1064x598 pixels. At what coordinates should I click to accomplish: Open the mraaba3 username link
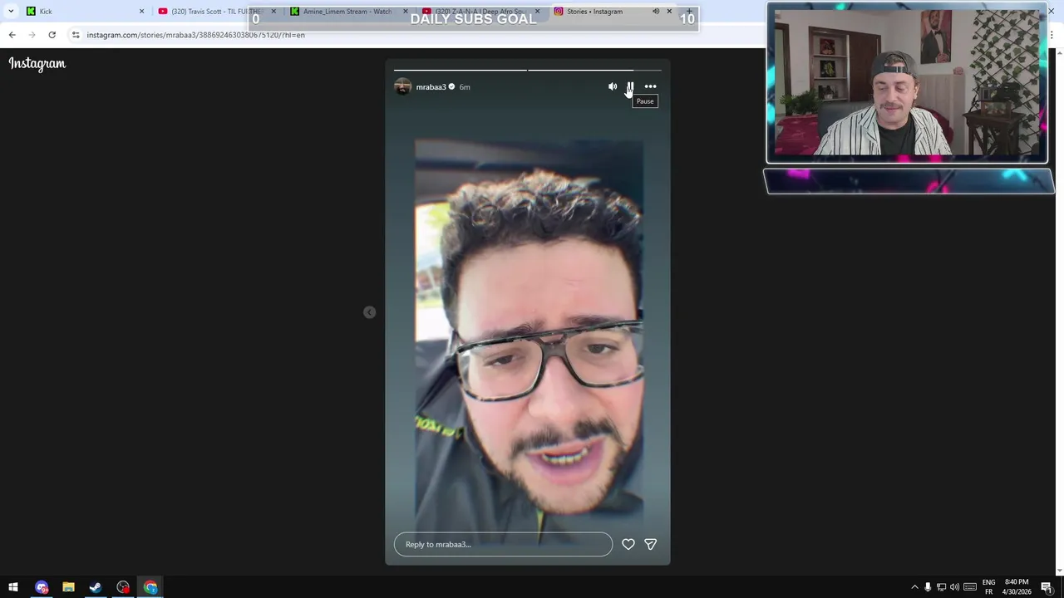[x=431, y=87]
